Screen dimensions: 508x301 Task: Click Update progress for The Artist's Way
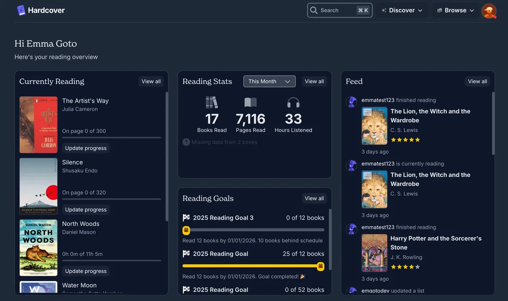coord(86,148)
